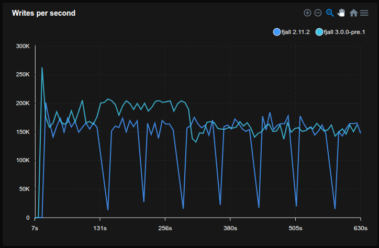Click the zoom in plus icon
The height and width of the screenshot is (248, 379).
point(307,13)
